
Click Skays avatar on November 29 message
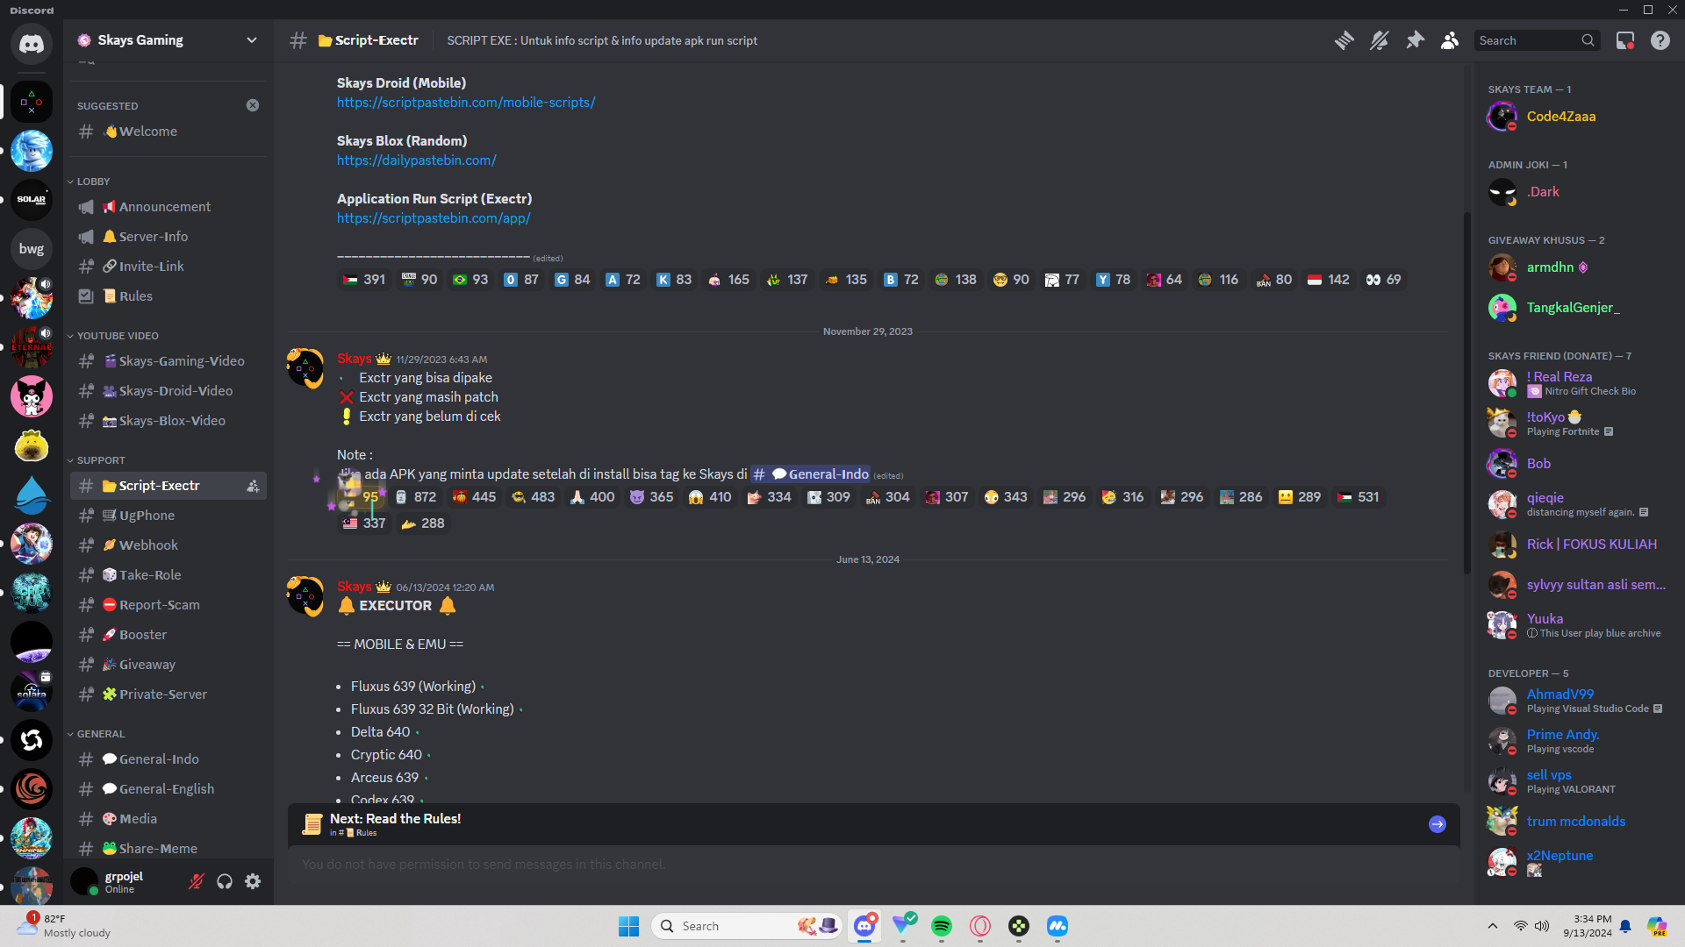pyautogui.click(x=305, y=368)
